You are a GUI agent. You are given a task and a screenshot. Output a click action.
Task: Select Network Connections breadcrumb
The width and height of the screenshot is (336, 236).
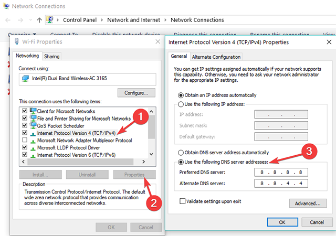197,20
